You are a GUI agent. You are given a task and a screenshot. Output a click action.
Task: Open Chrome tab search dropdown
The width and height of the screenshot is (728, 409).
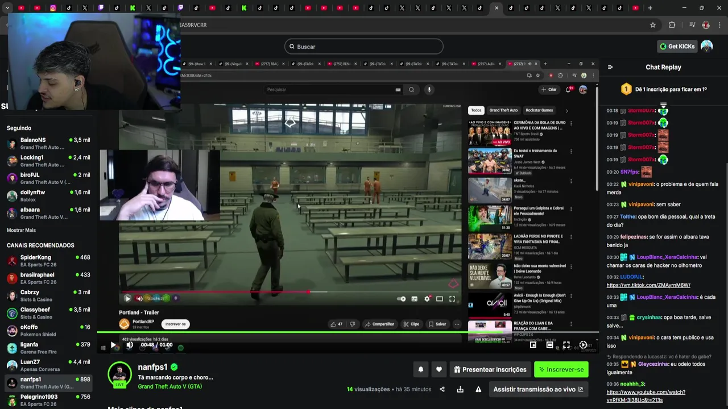[7, 8]
